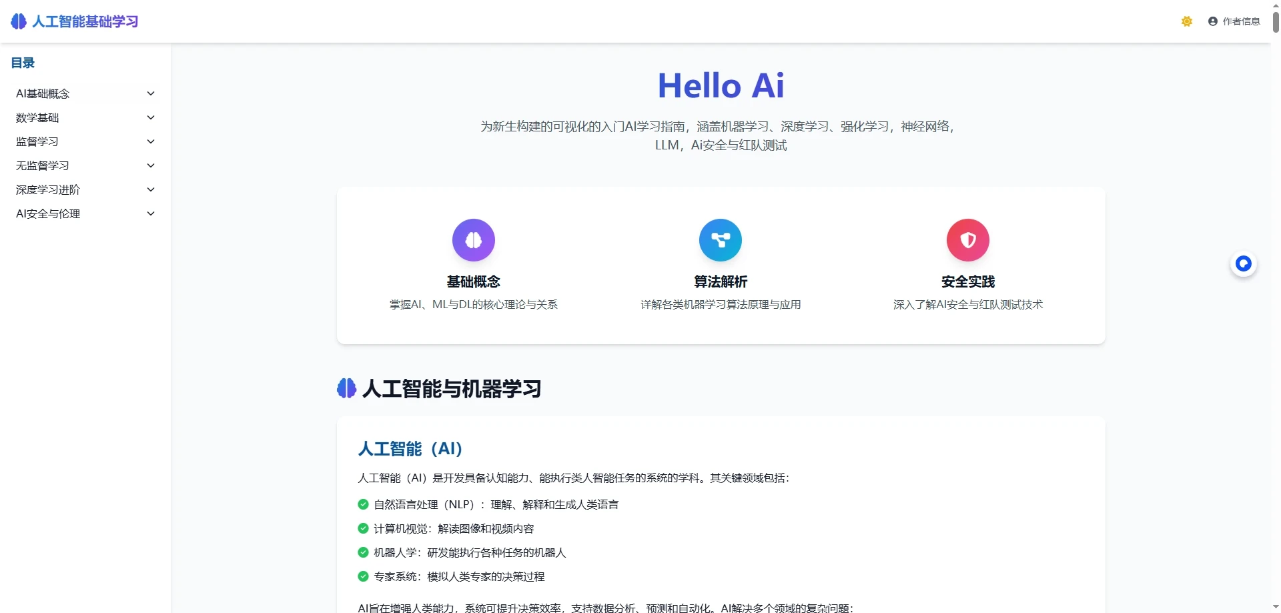
Task: Expand the AI安全与伦理 chevron
Action: pos(151,213)
